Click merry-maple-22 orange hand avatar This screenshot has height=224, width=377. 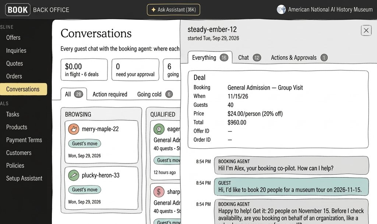click(x=74, y=129)
